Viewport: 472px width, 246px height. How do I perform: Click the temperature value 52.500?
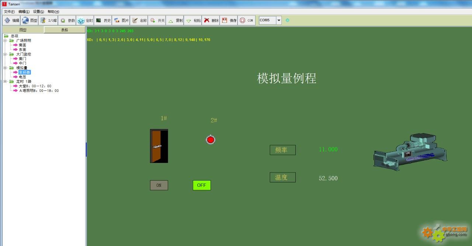point(328,178)
